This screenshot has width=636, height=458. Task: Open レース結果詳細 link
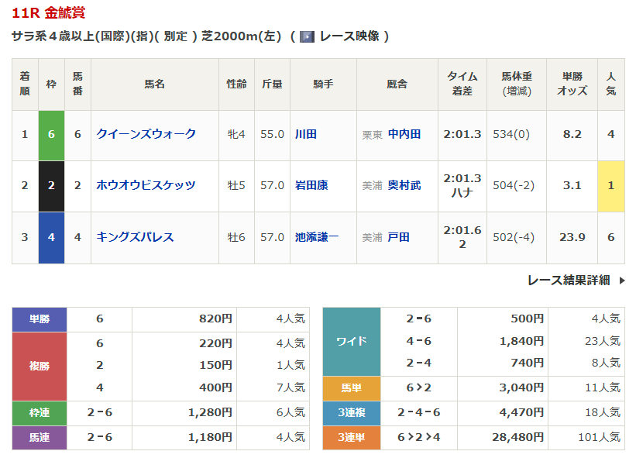pyautogui.click(x=569, y=281)
